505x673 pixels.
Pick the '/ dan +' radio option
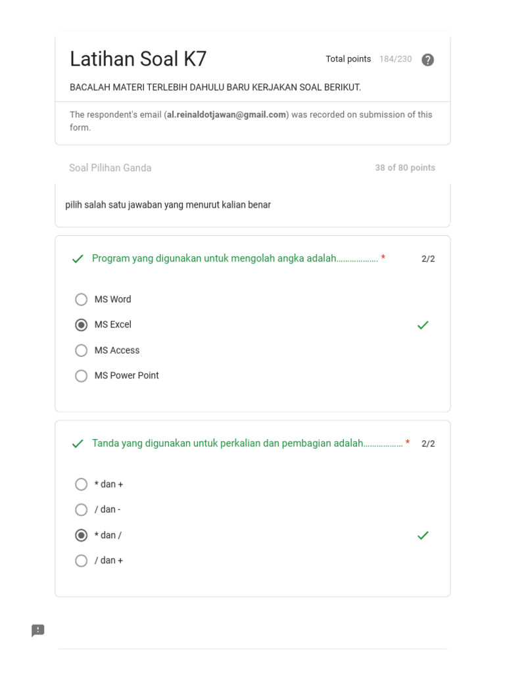(x=81, y=561)
